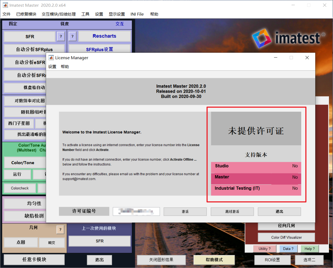Open the 文件 menu in Imatest Master
The height and width of the screenshot is (268, 333).
coord(6,14)
